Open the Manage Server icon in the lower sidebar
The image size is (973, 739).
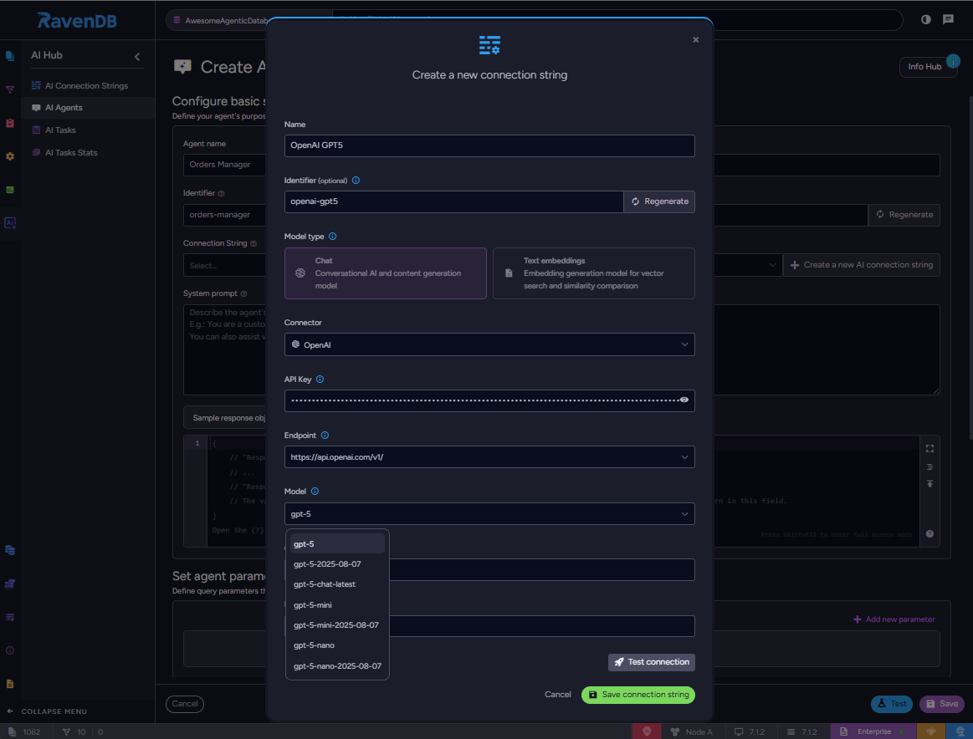(x=10, y=584)
